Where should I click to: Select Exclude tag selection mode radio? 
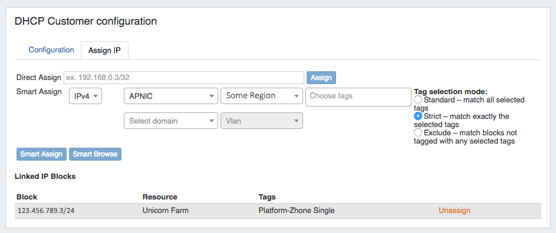click(x=418, y=133)
